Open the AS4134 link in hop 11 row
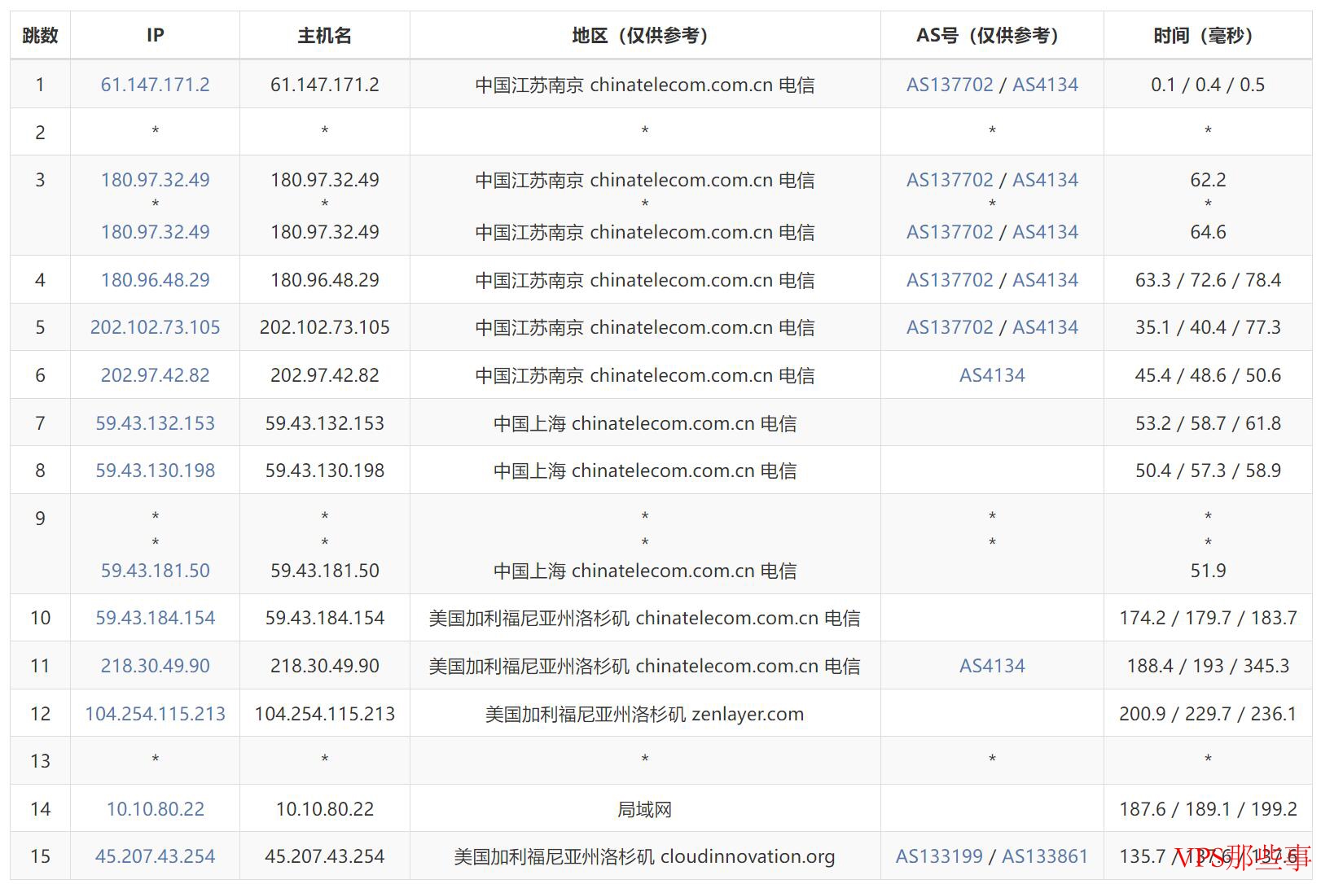This screenshot has height=884, width=1321. pyautogui.click(x=992, y=666)
